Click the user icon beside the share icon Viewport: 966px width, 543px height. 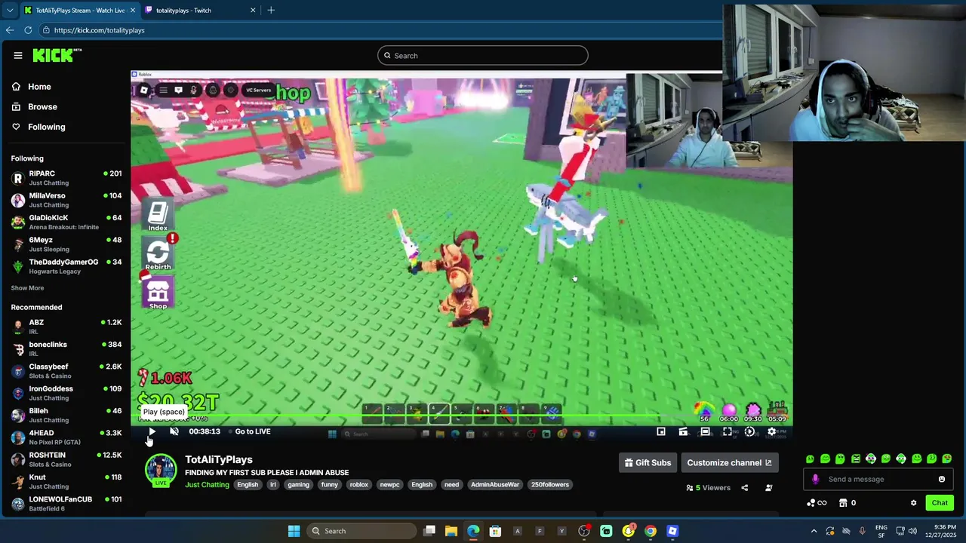pyautogui.click(x=769, y=488)
